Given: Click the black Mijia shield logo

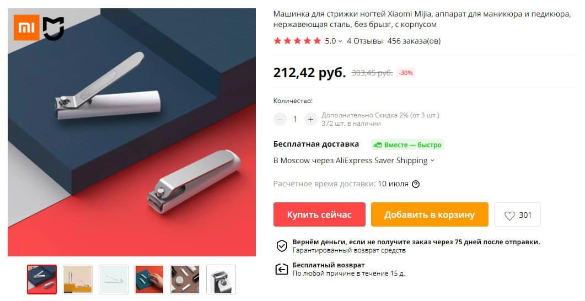Looking at the screenshot, I should [53, 28].
